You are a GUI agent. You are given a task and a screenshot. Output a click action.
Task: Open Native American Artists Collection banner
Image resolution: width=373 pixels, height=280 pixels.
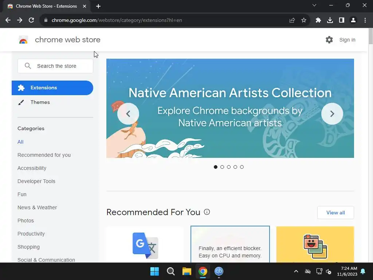tap(230, 108)
